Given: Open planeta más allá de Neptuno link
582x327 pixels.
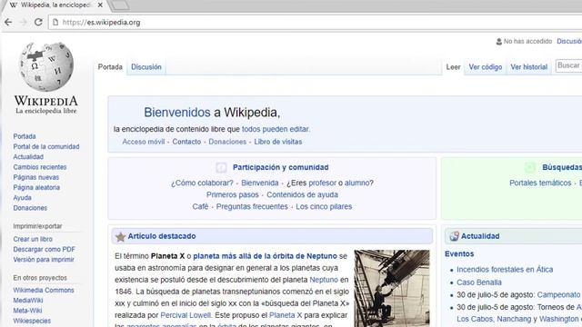Looking at the screenshot, I should pyautogui.click(x=265, y=256).
